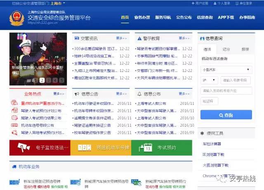
Task: Switch carousel to slide 3
Action: click(49, 80)
